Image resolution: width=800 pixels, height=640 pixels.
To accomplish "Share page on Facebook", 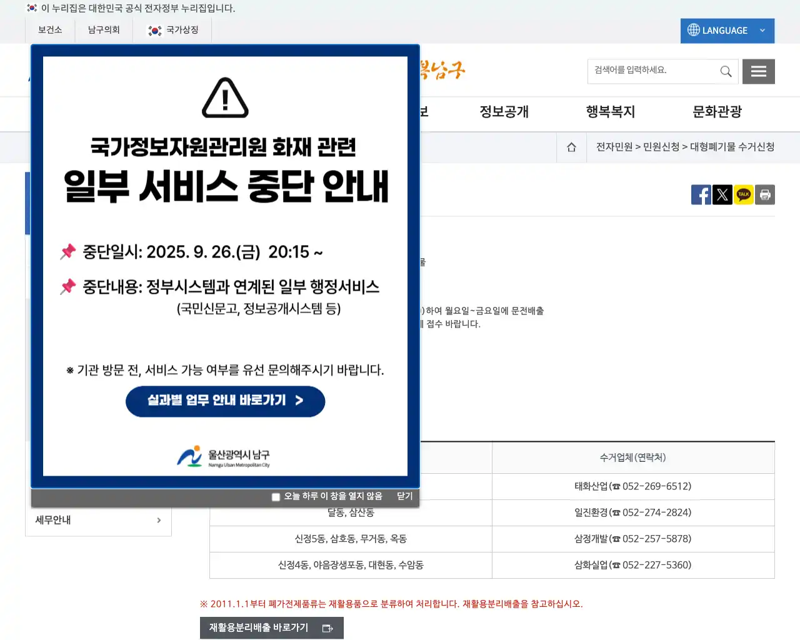I will (701, 194).
